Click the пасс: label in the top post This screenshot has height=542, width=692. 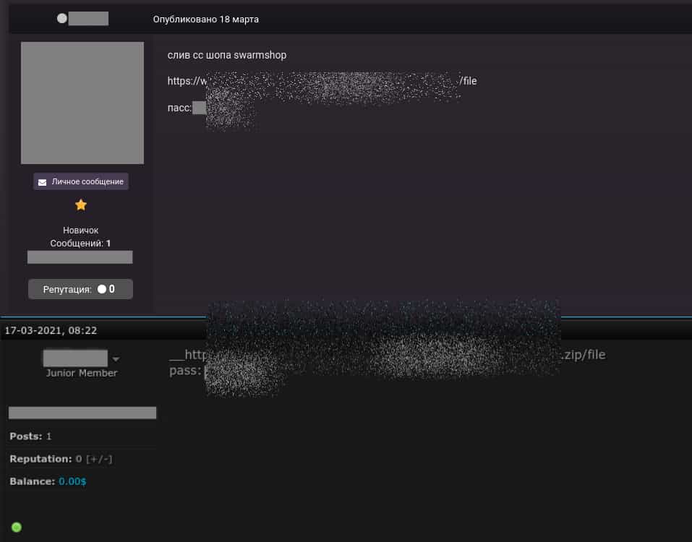point(179,108)
